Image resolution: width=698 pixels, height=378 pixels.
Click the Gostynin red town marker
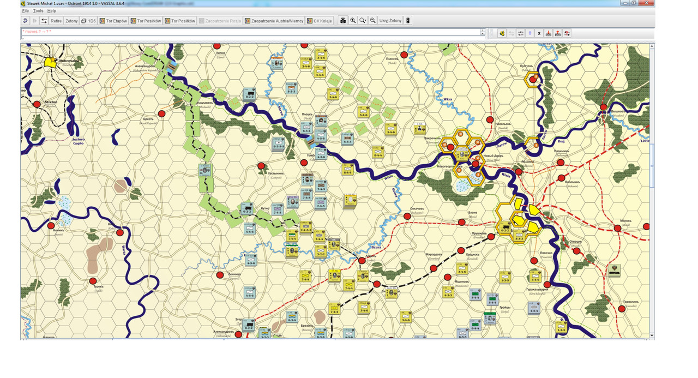261,166
